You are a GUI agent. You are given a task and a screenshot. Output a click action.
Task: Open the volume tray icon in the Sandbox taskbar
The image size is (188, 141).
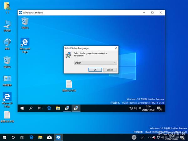[135, 108]
